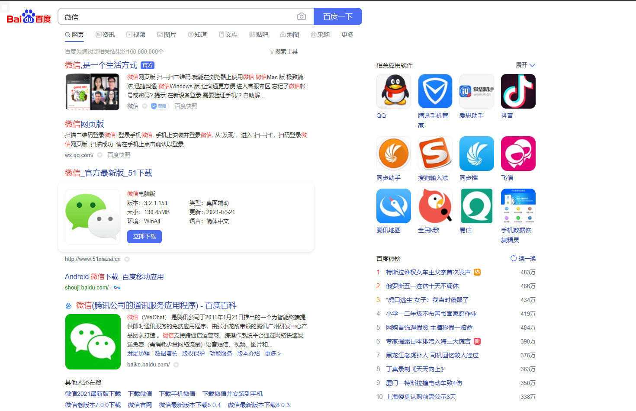The image size is (636, 411).
Task: Open hot topic 俄罗斯五一连休十天不调休
Action: click(x=422, y=286)
